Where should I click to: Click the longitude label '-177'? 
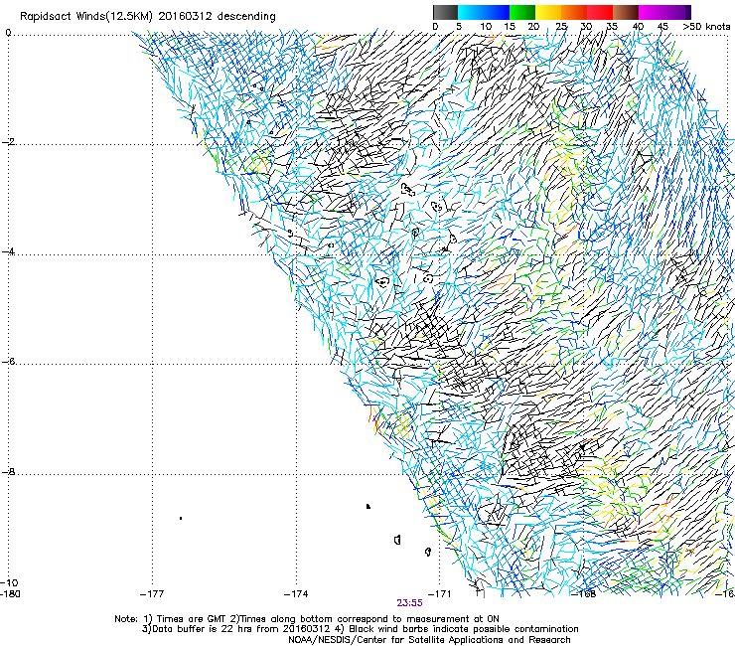[152, 594]
